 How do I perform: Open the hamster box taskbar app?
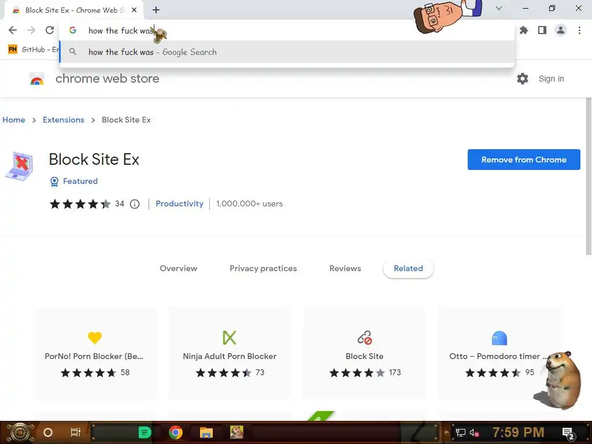click(x=236, y=432)
